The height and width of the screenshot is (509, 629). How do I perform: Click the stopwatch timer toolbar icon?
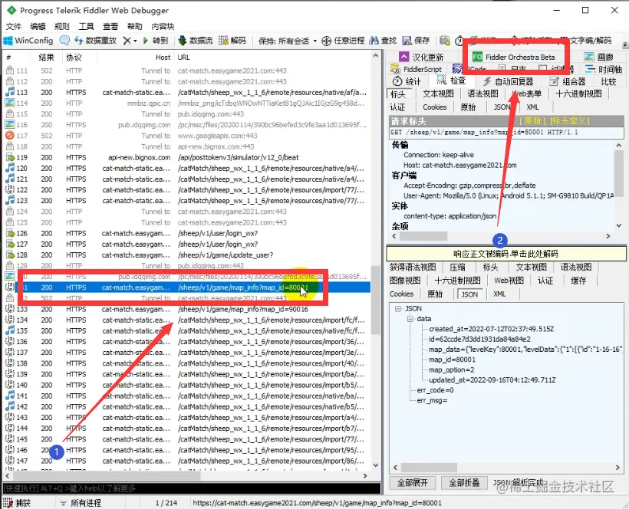click(x=459, y=41)
